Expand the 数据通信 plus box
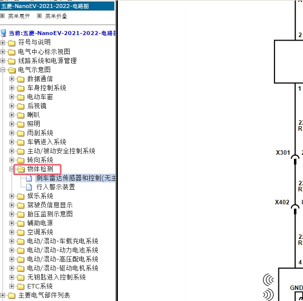Image resolution: width=303 pixels, height=301 pixels. [x=12, y=79]
